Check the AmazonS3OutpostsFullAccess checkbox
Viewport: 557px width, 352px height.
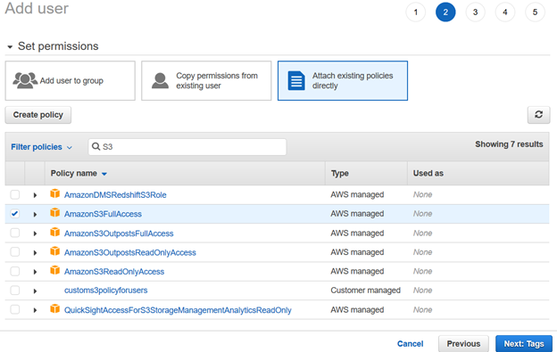[x=15, y=233]
